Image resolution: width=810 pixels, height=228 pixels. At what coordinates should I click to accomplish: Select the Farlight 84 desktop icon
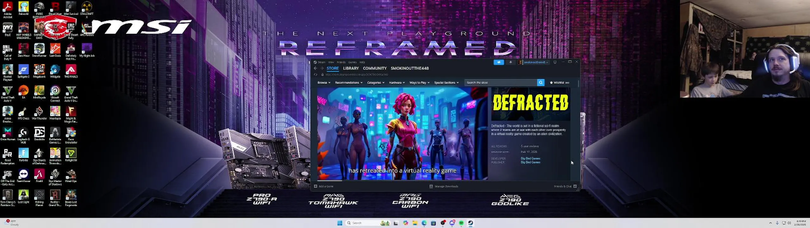(71, 155)
